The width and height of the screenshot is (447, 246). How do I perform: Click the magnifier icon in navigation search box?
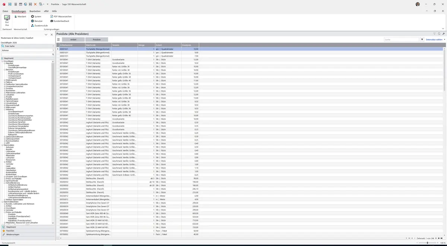(53, 54)
